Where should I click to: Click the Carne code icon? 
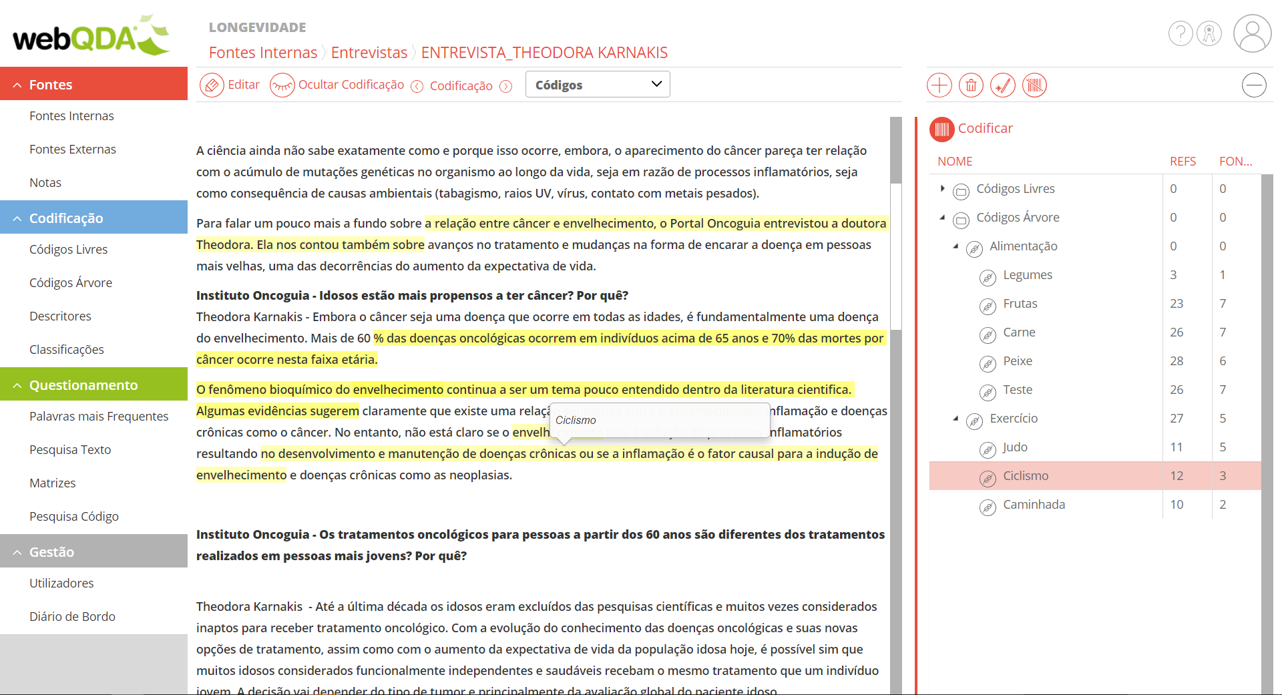click(x=988, y=335)
